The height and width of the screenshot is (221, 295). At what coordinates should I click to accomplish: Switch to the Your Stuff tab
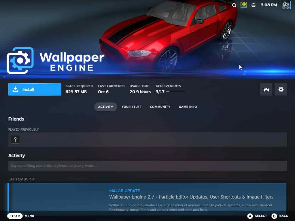pos(131,107)
